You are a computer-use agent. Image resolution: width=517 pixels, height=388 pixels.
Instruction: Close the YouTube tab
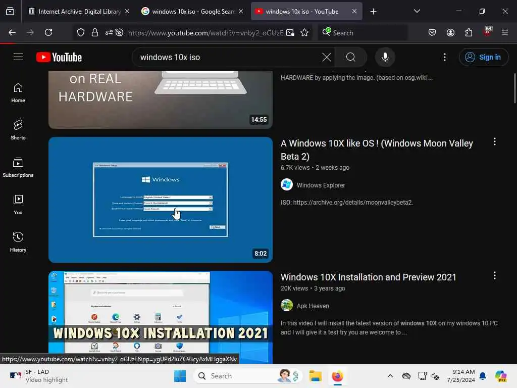[x=354, y=12]
